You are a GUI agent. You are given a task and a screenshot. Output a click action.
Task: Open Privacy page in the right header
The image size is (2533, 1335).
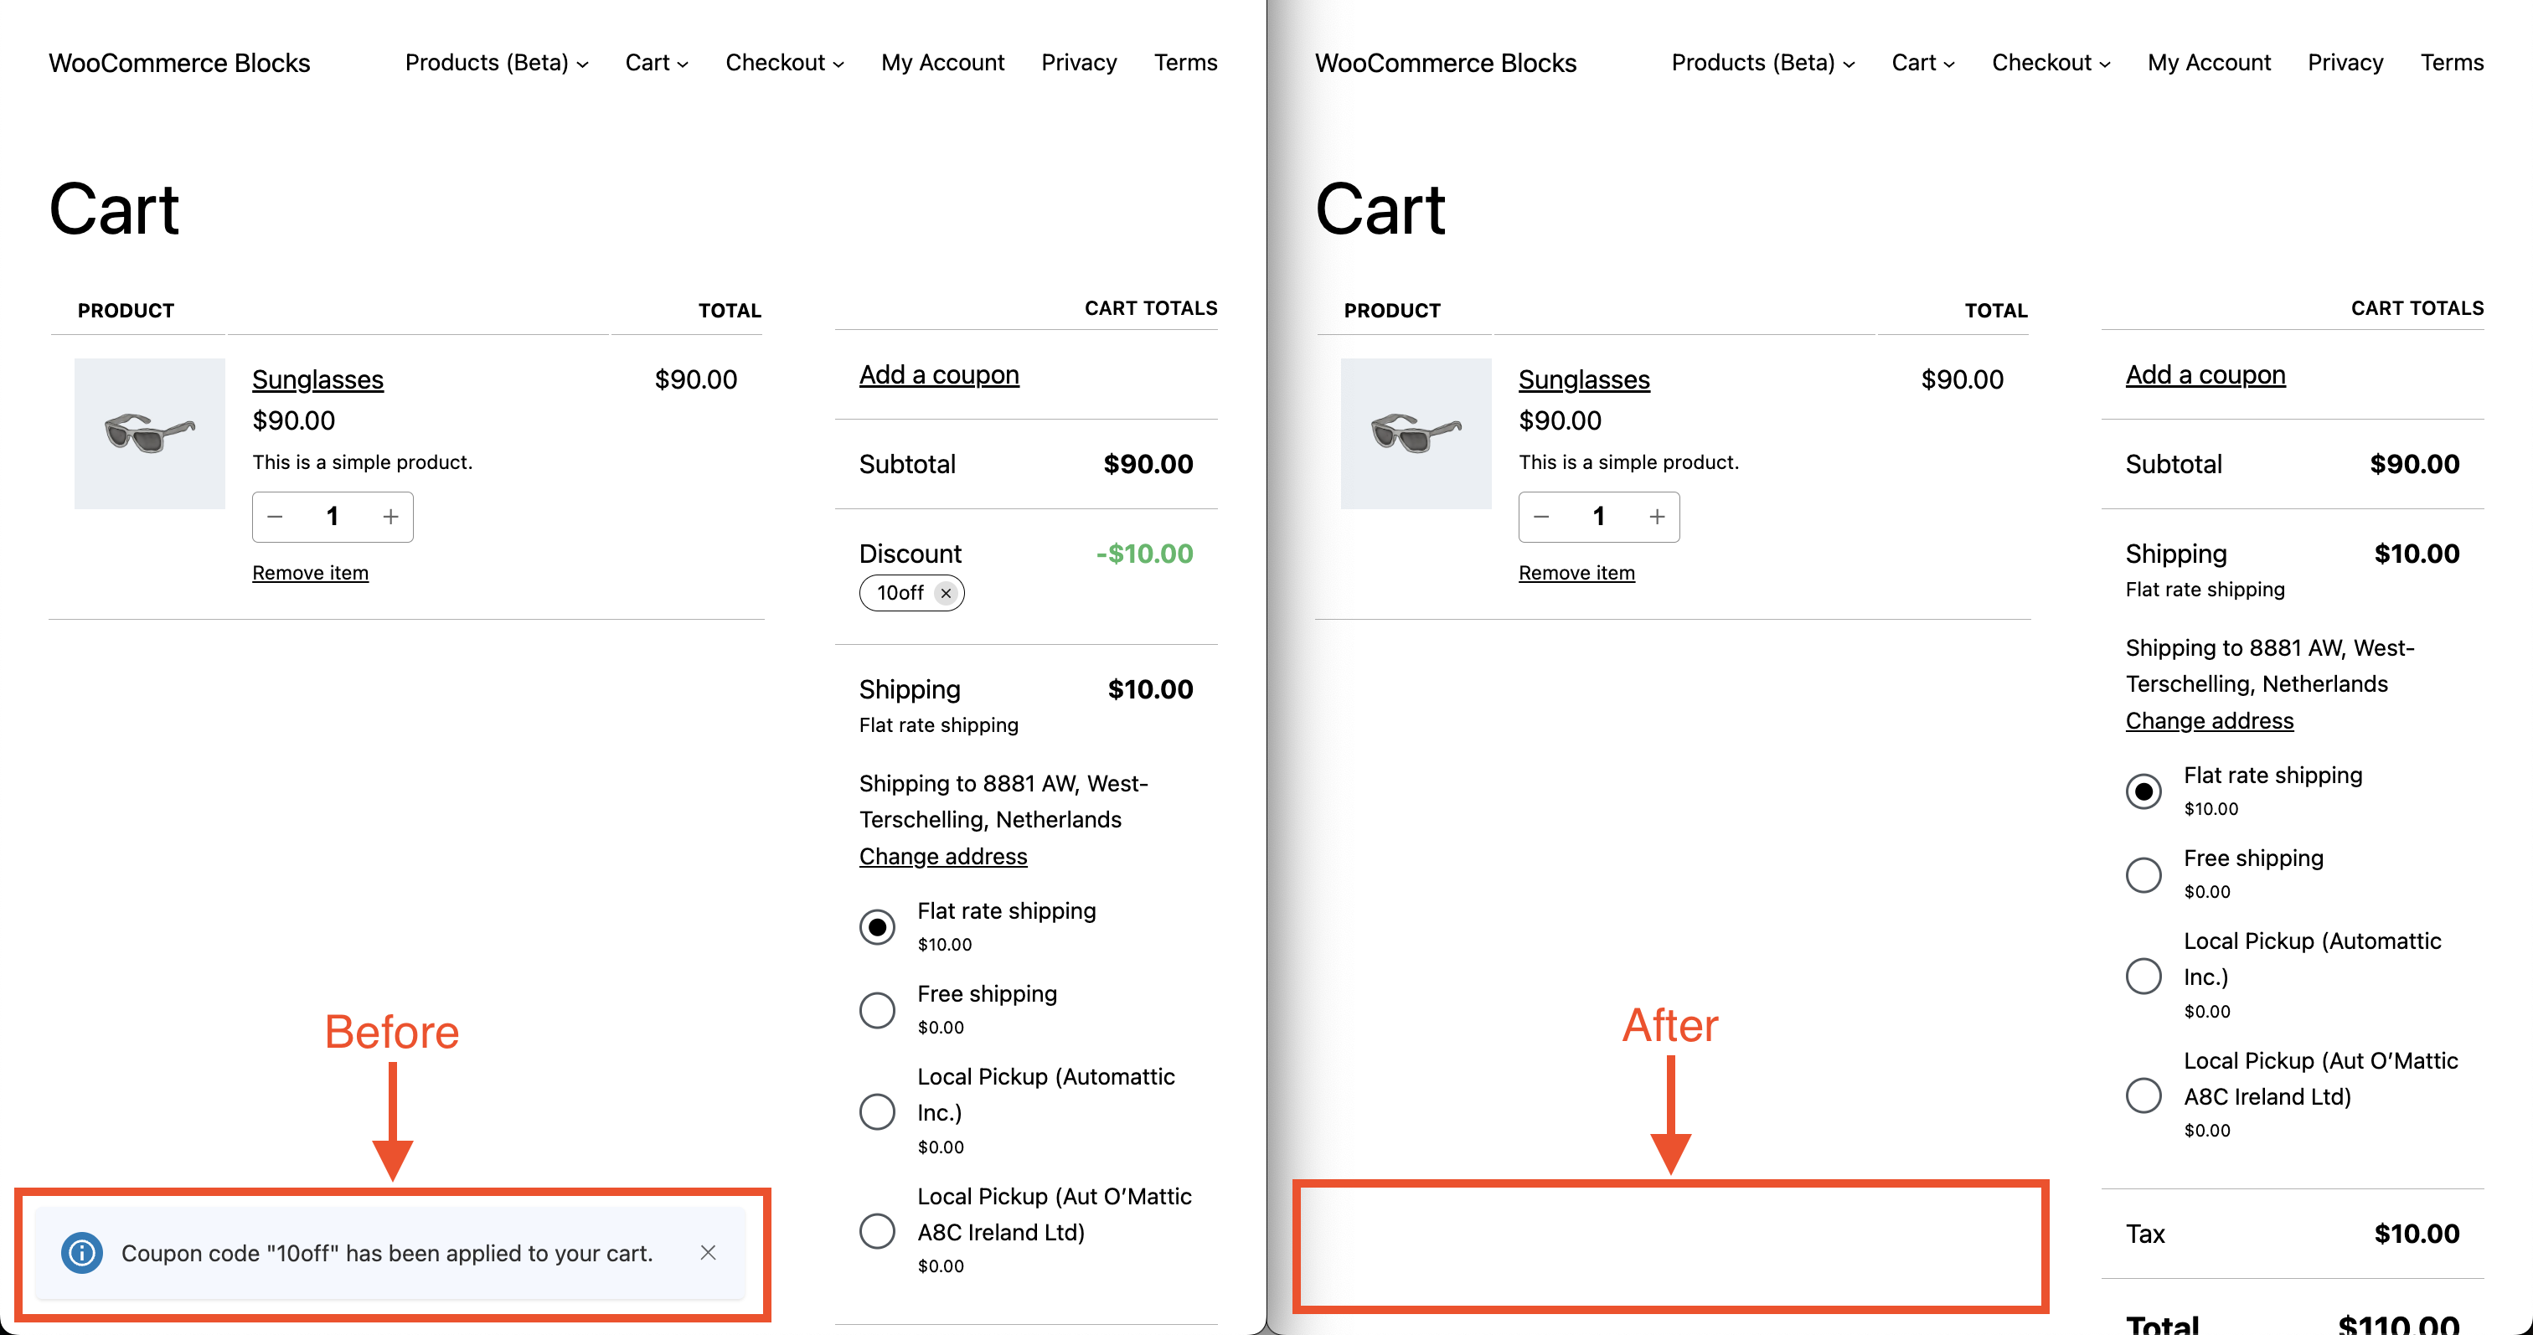point(2345,63)
